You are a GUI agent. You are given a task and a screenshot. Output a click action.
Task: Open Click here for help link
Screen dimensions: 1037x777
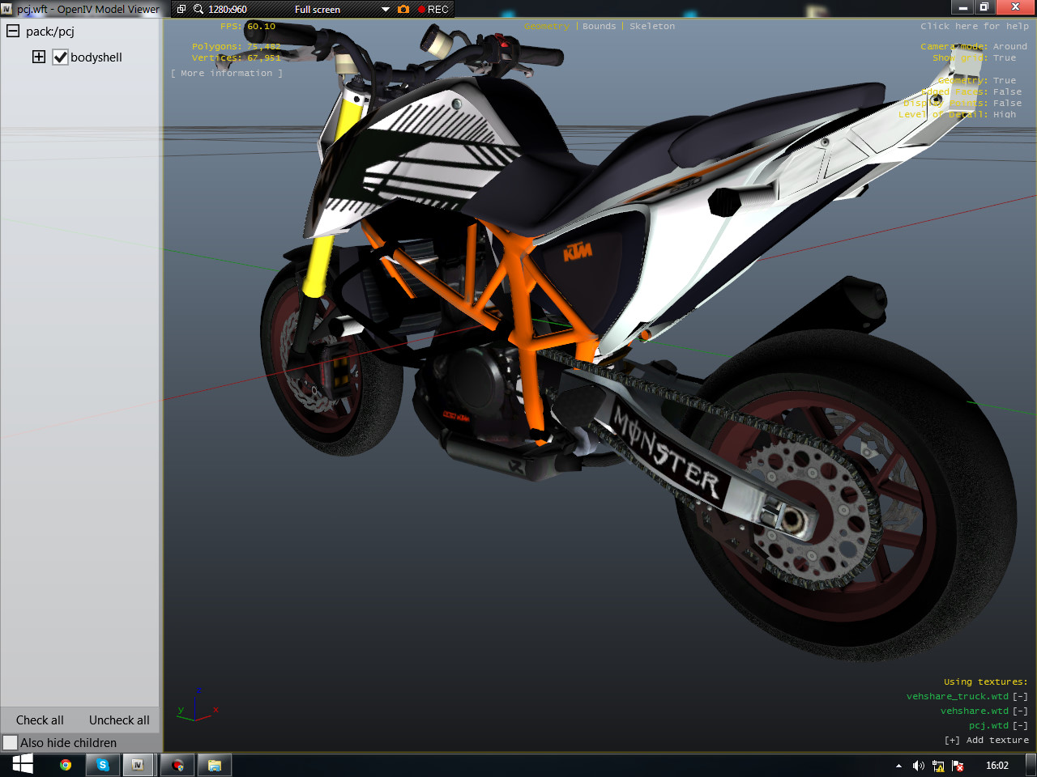pyautogui.click(x=975, y=26)
